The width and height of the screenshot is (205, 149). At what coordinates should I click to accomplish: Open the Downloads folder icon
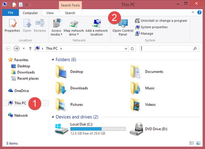61,88
